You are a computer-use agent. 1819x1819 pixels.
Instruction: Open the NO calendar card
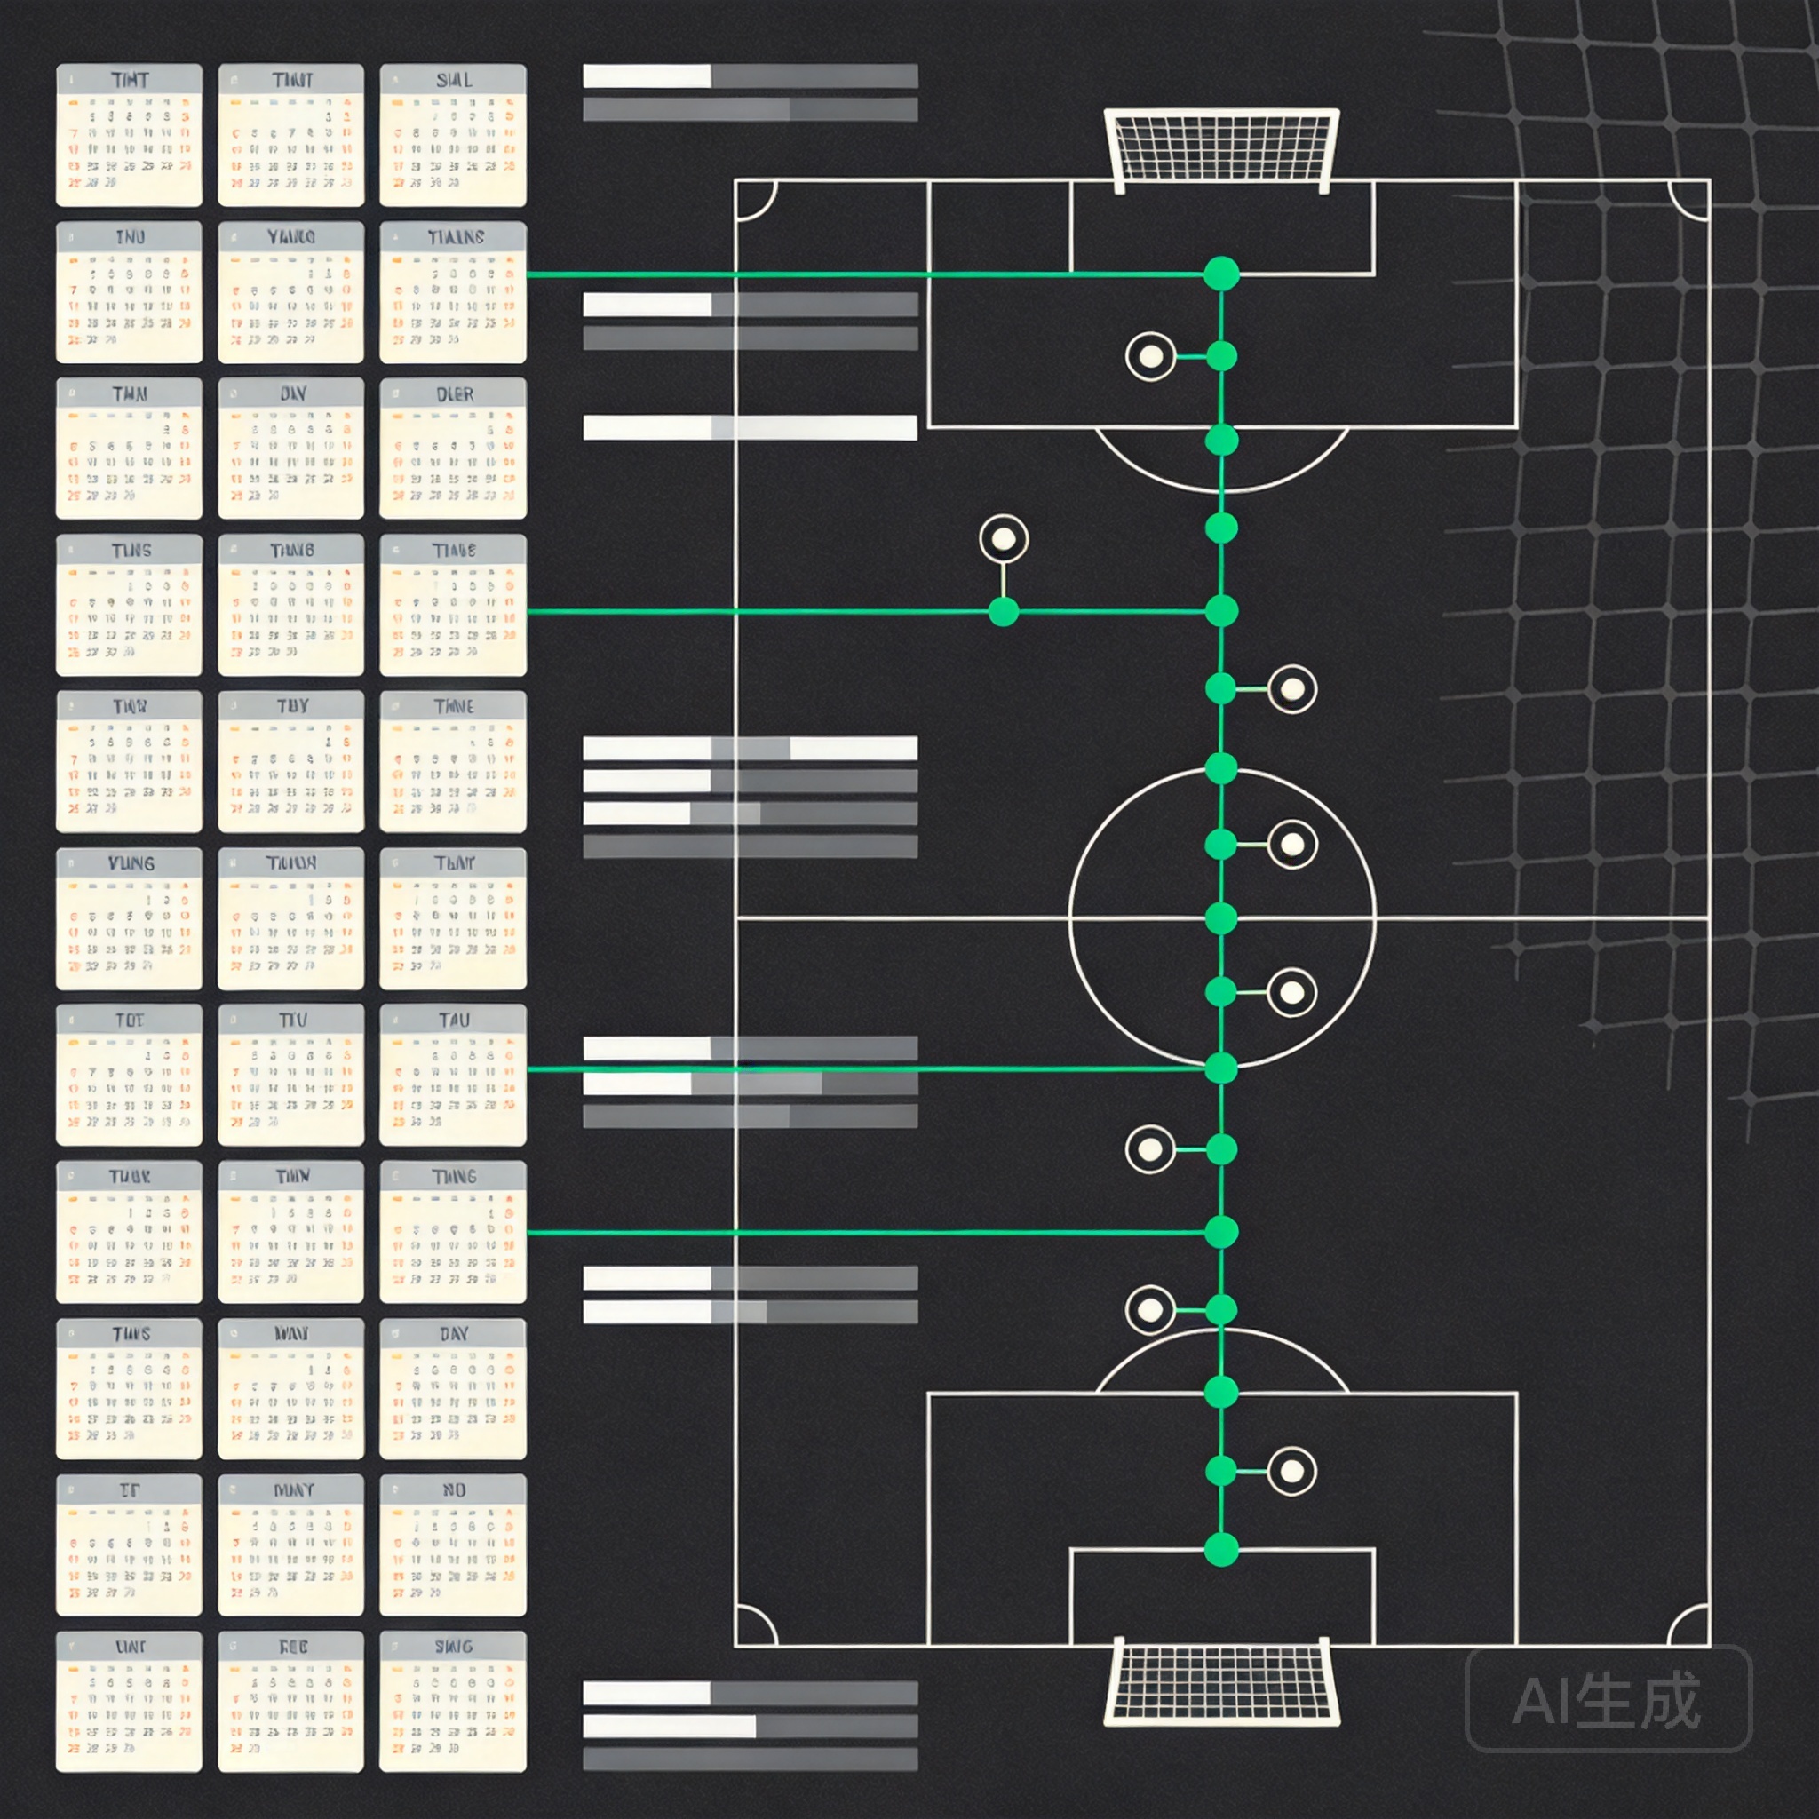coord(453,1545)
